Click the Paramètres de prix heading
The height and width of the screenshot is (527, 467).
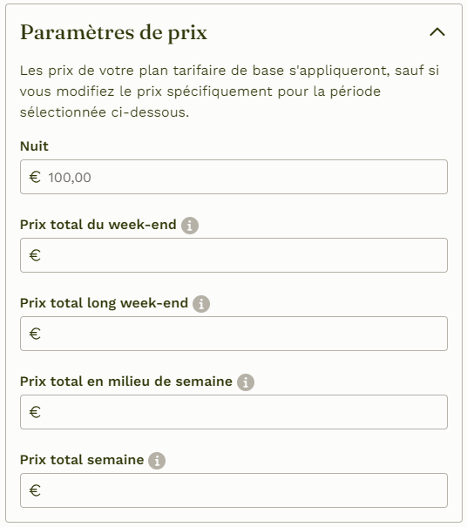click(x=113, y=33)
